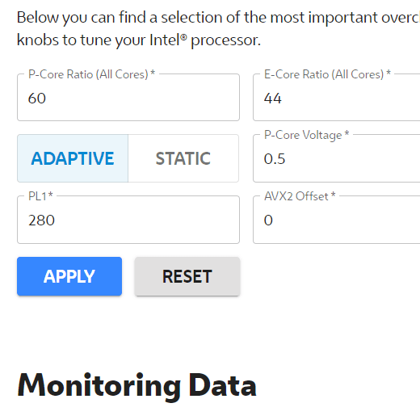Focus the P-Core Ratio input field
This screenshot has width=420, height=420.
128,98
